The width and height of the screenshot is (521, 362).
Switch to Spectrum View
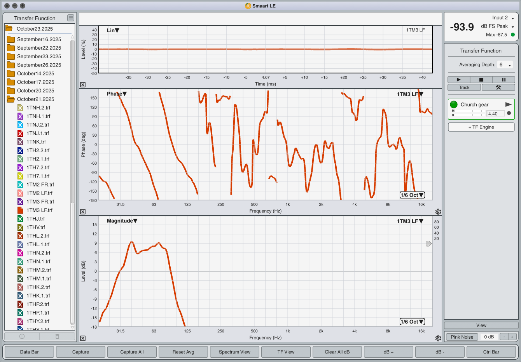(x=234, y=352)
